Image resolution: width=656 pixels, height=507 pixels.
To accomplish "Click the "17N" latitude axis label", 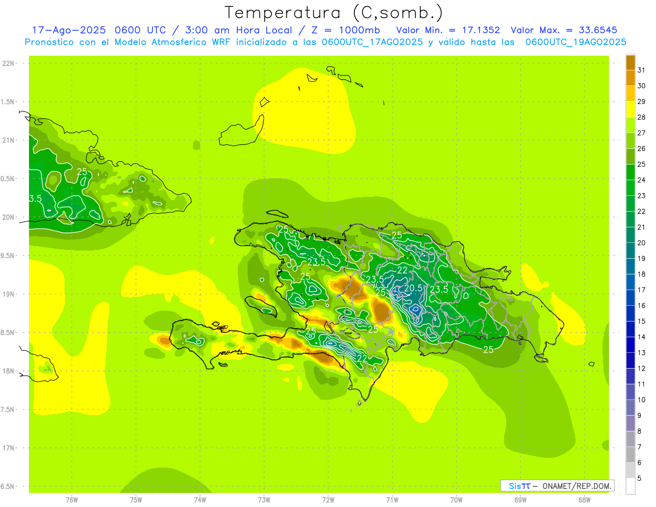I will coord(8,448).
